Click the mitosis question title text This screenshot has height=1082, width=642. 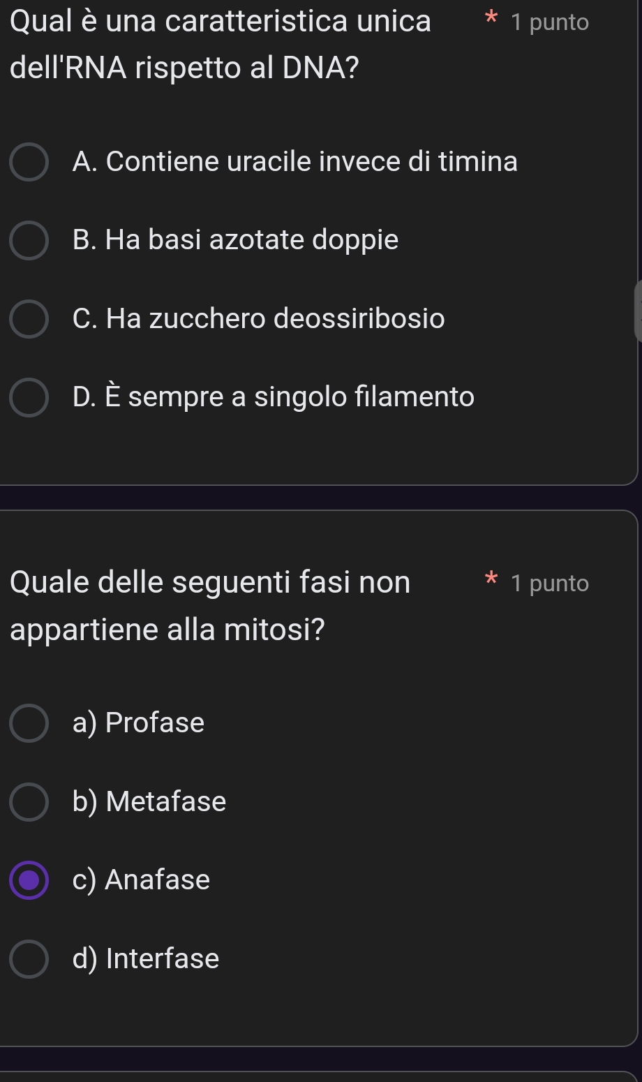click(x=210, y=605)
